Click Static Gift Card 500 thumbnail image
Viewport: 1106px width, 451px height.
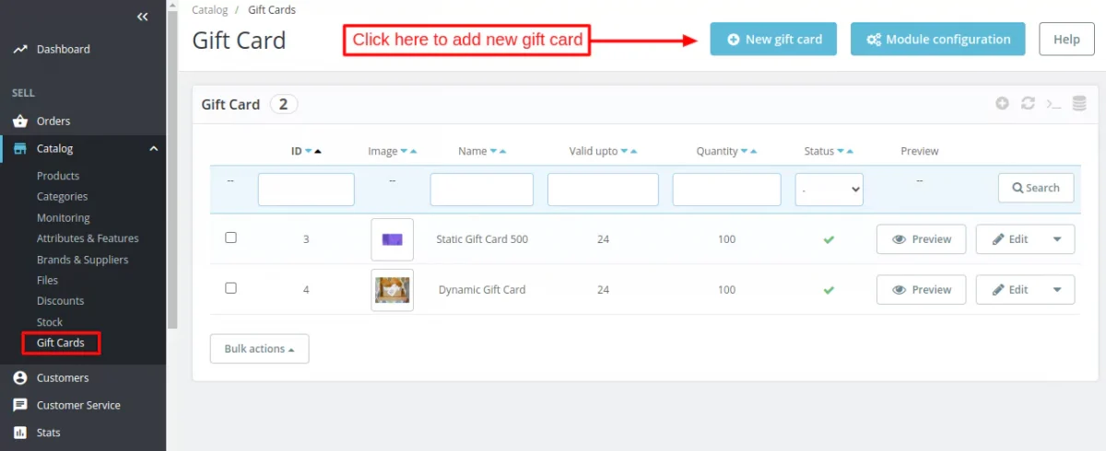[392, 239]
